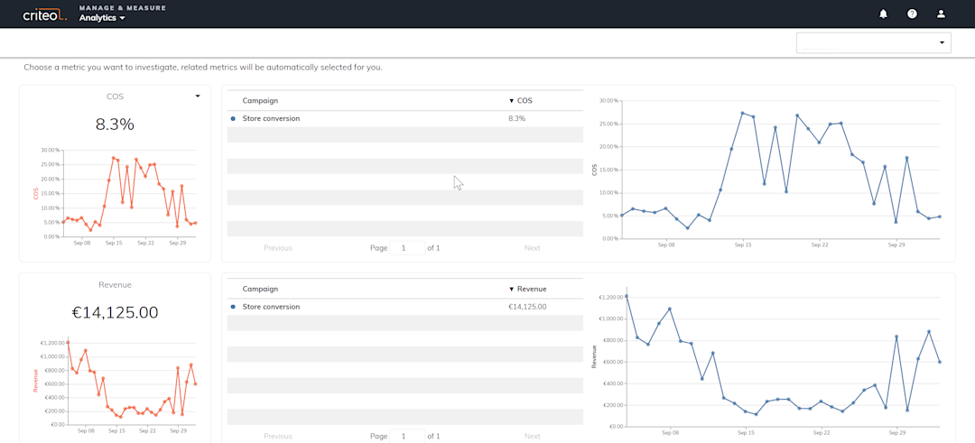Click the blue dot beside Store conversion in COS table

233,119
